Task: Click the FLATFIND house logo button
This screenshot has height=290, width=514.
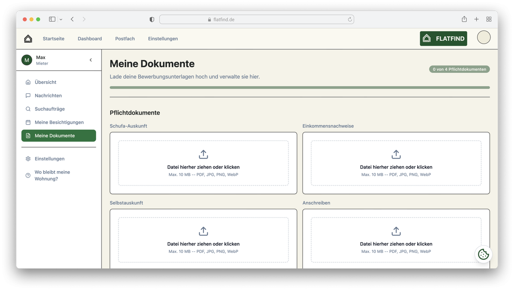Action: pyautogui.click(x=443, y=38)
